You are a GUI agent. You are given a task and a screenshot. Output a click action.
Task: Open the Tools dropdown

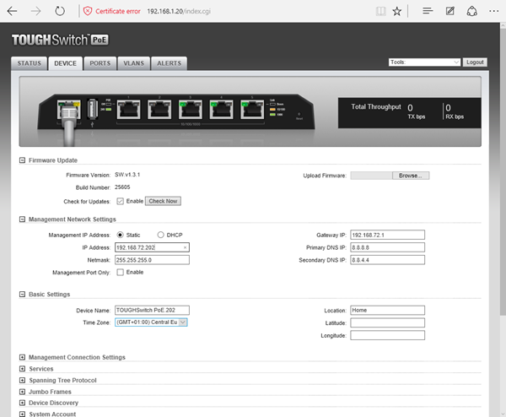pyautogui.click(x=424, y=62)
